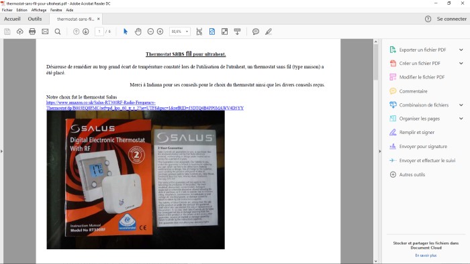Switch to the Accueil tab
This screenshot has height=264, width=470.
tap(12, 19)
